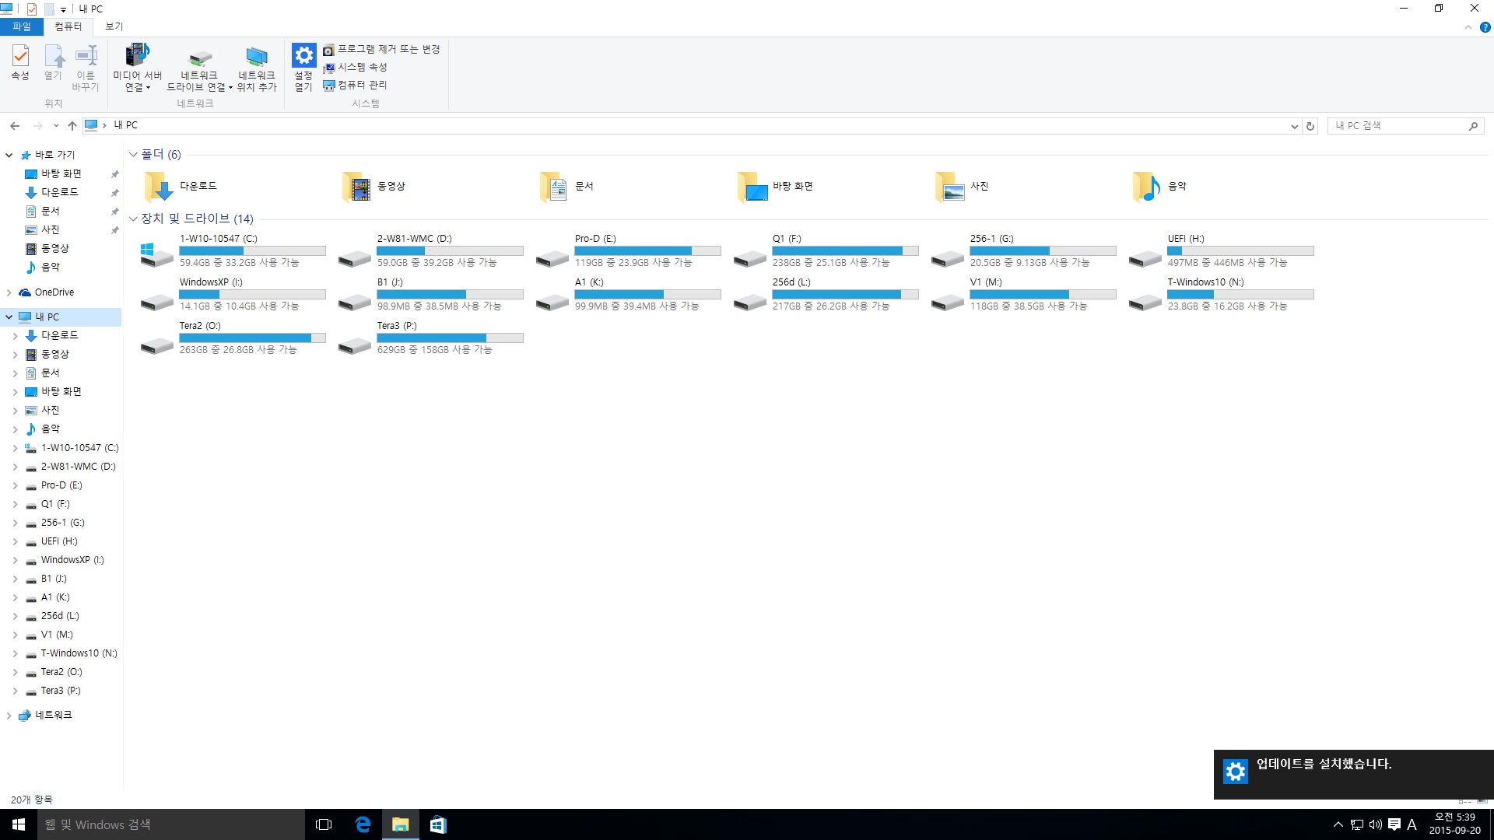
Task: Show hidden tray icons chevron
Action: pos(1338,824)
